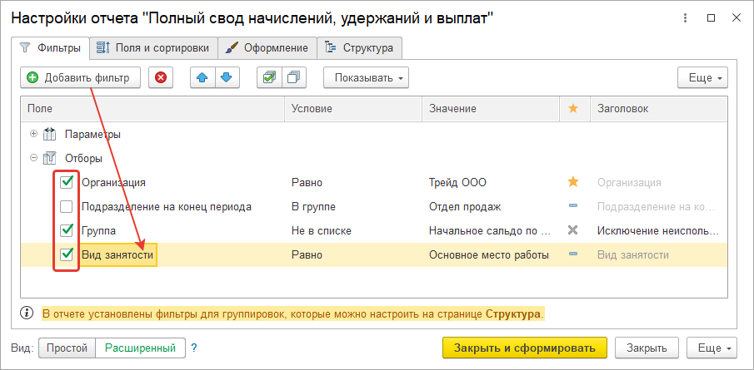Switch to the Поля и сортировки tab

154,48
